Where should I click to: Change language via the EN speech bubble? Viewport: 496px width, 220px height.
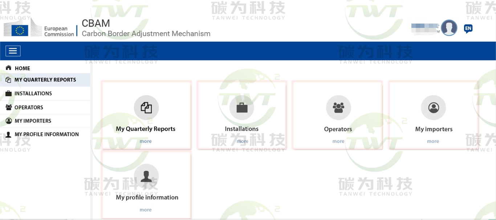tap(468, 29)
